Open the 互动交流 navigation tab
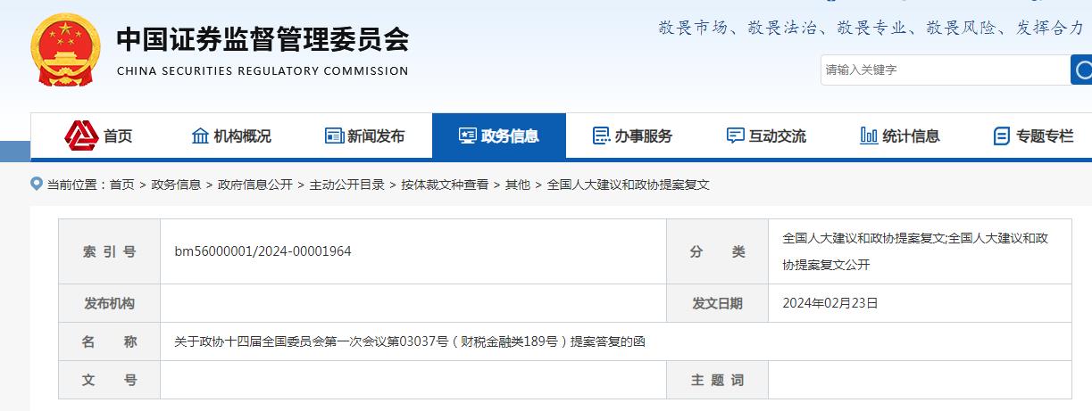Viewport: 1092px width, 411px height. 766,136
